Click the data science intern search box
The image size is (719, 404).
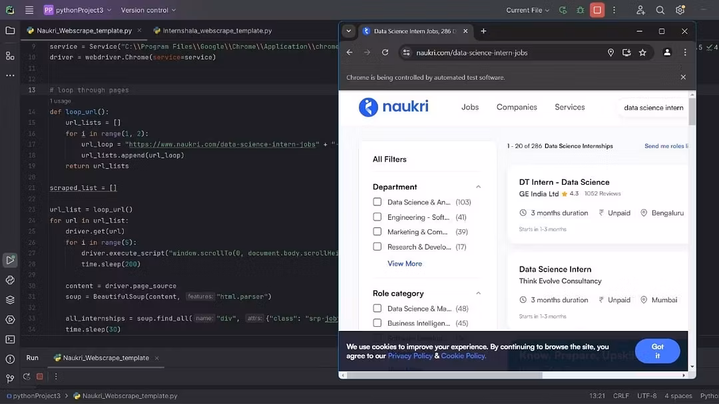click(653, 108)
